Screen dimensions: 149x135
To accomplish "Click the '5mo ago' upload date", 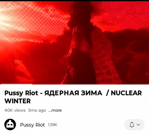I will [x=37, y=110].
